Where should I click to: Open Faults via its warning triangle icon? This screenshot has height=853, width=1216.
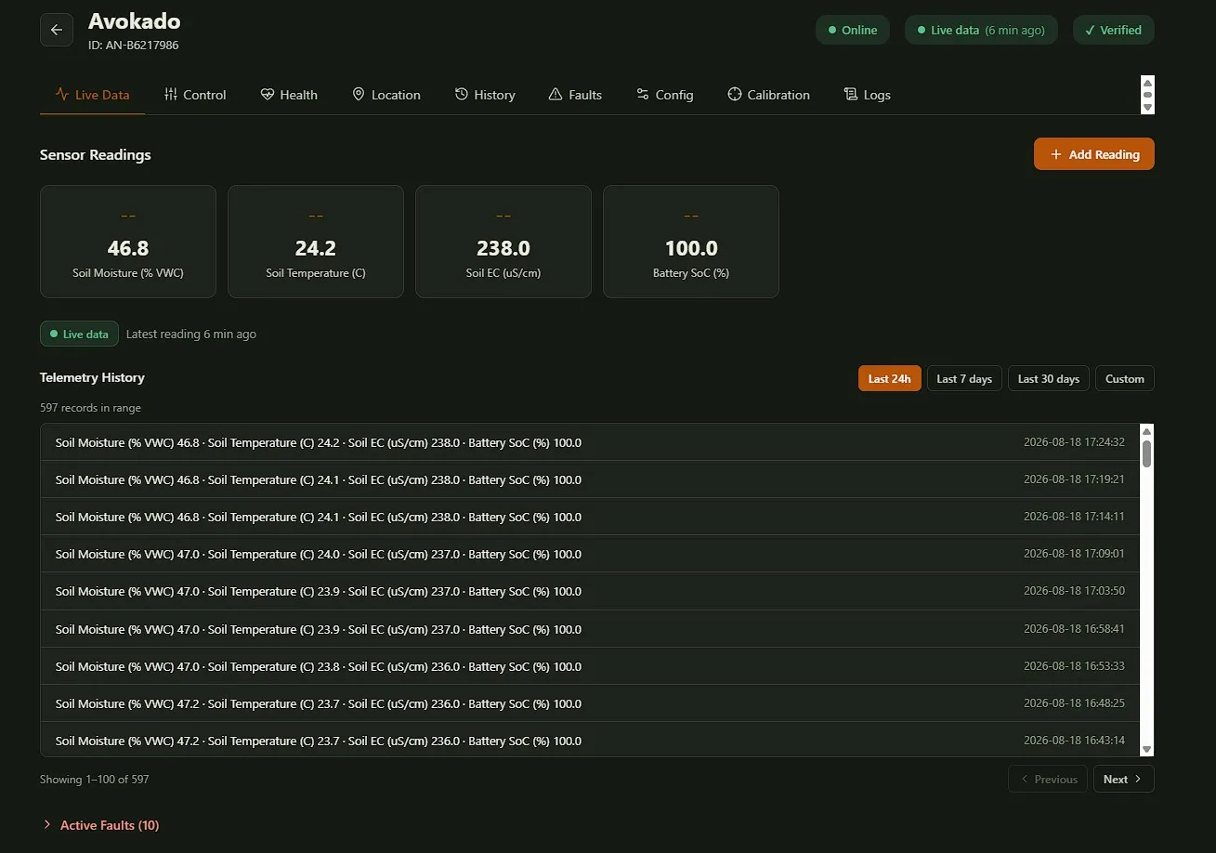click(556, 95)
